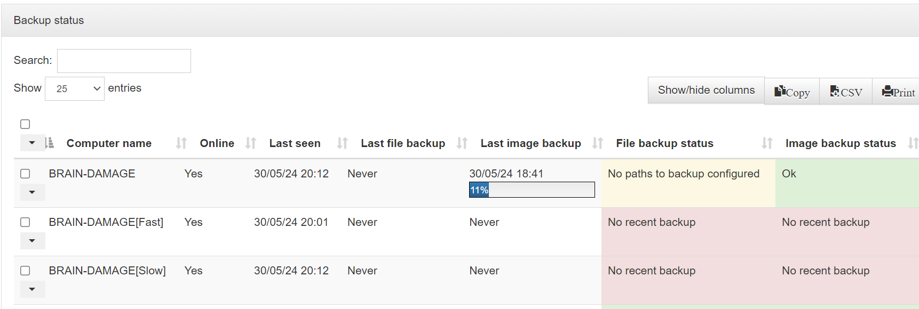This screenshot has width=919, height=309.
Task: Tick the select-all checkbox above table
Action: point(25,124)
